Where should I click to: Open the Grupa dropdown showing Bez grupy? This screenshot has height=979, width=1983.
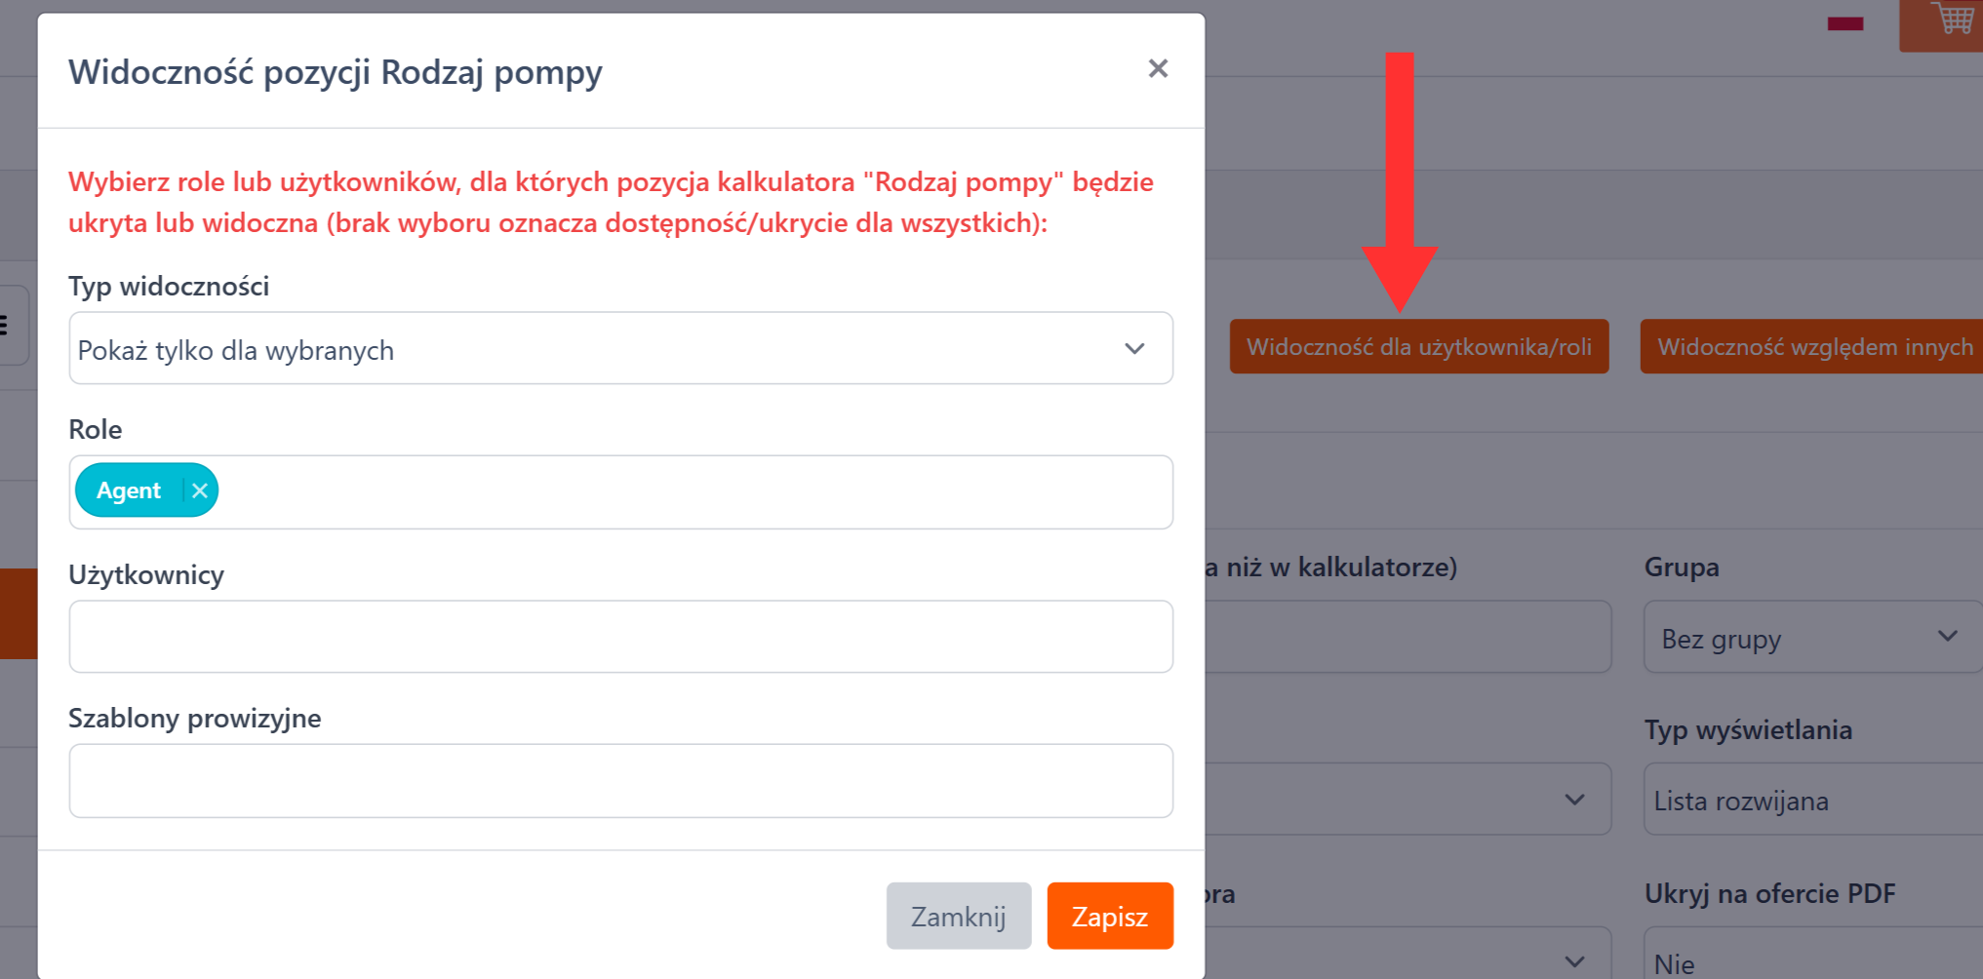(x=1812, y=638)
